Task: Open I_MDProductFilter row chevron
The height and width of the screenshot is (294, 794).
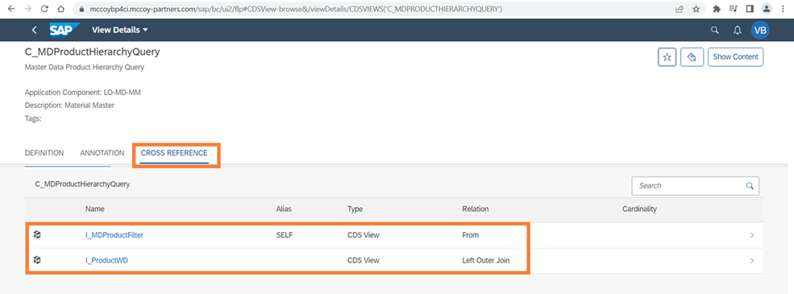Action: coord(752,235)
